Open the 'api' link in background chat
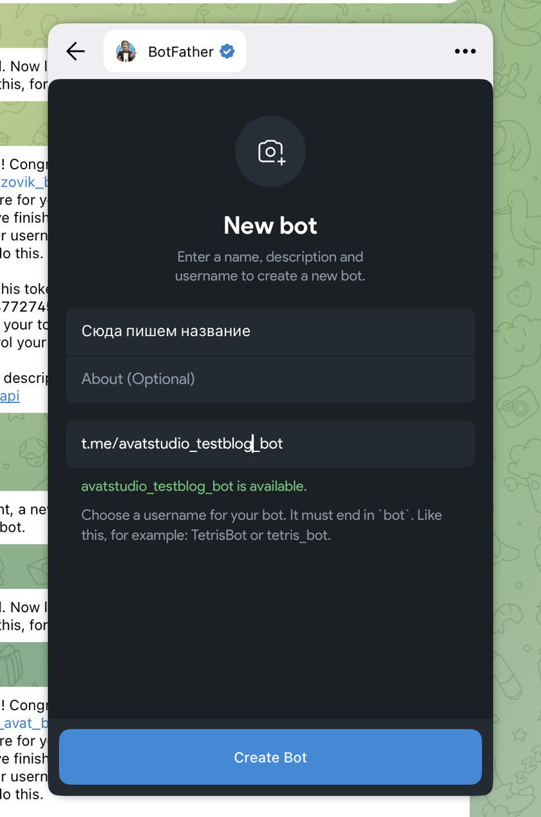541x817 pixels. (x=10, y=396)
